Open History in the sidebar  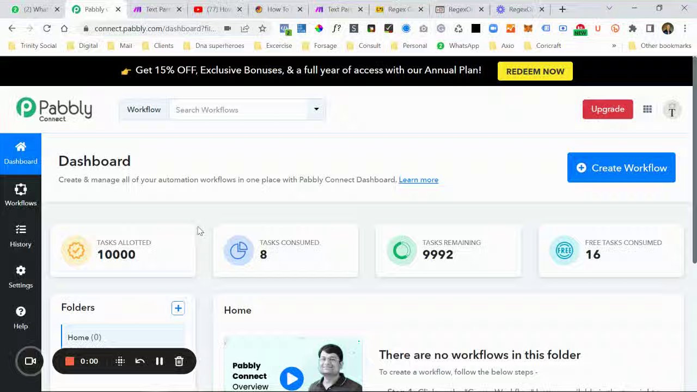point(21,236)
